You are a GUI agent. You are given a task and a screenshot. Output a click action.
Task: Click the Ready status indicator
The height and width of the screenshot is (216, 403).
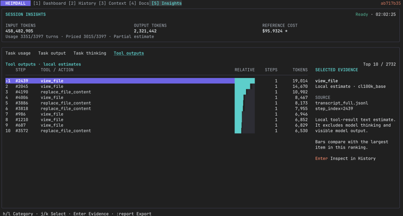point(362,15)
